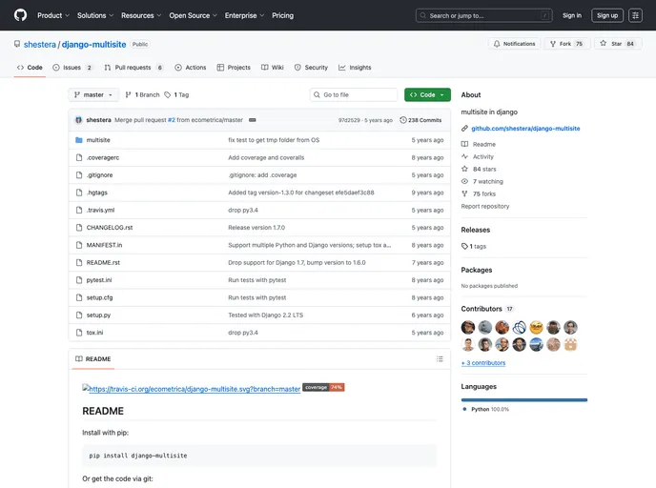
Task: Open the Wiki tab
Action: click(x=273, y=68)
